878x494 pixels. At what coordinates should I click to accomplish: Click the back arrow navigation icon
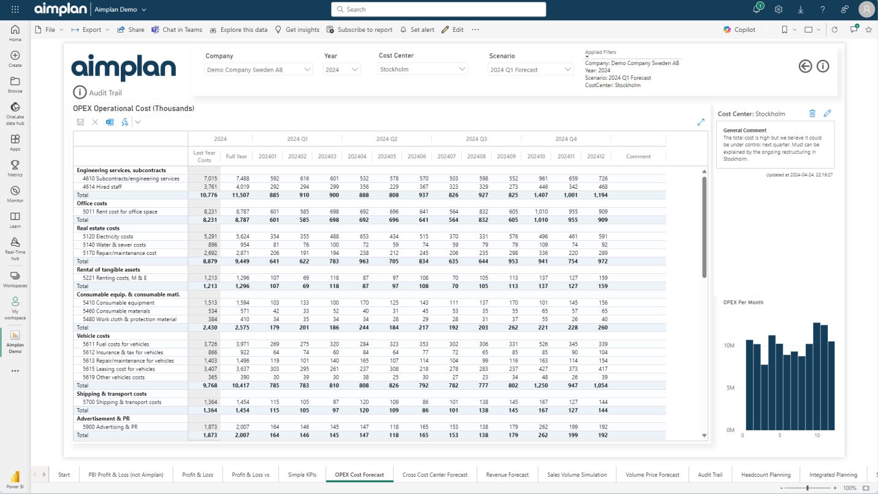tap(805, 66)
